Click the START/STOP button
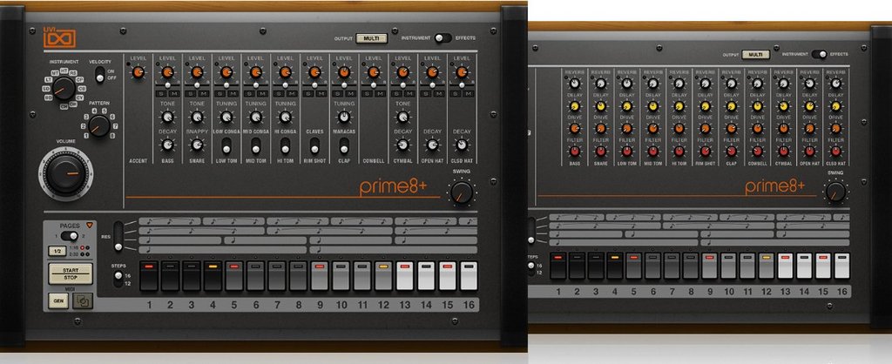Viewport: 892px width, 364px height. point(71,273)
